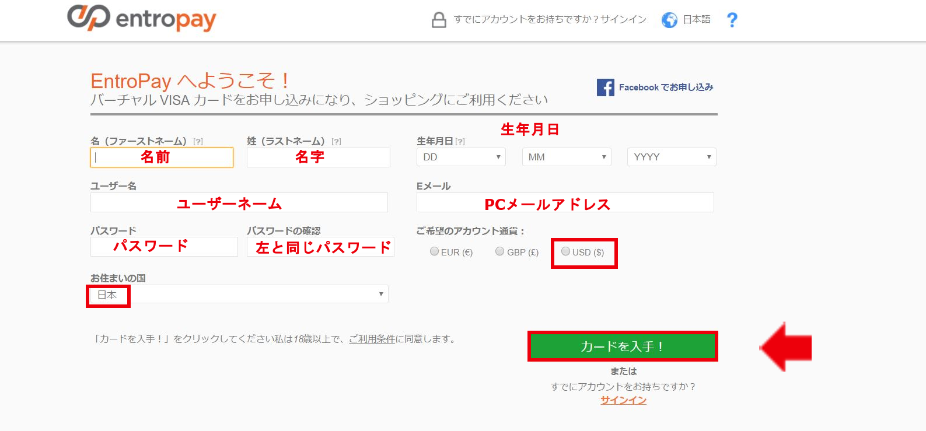The height and width of the screenshot is (431, 926).
Task: Select USD ($) currency radio button
Action: click(565, 251)
